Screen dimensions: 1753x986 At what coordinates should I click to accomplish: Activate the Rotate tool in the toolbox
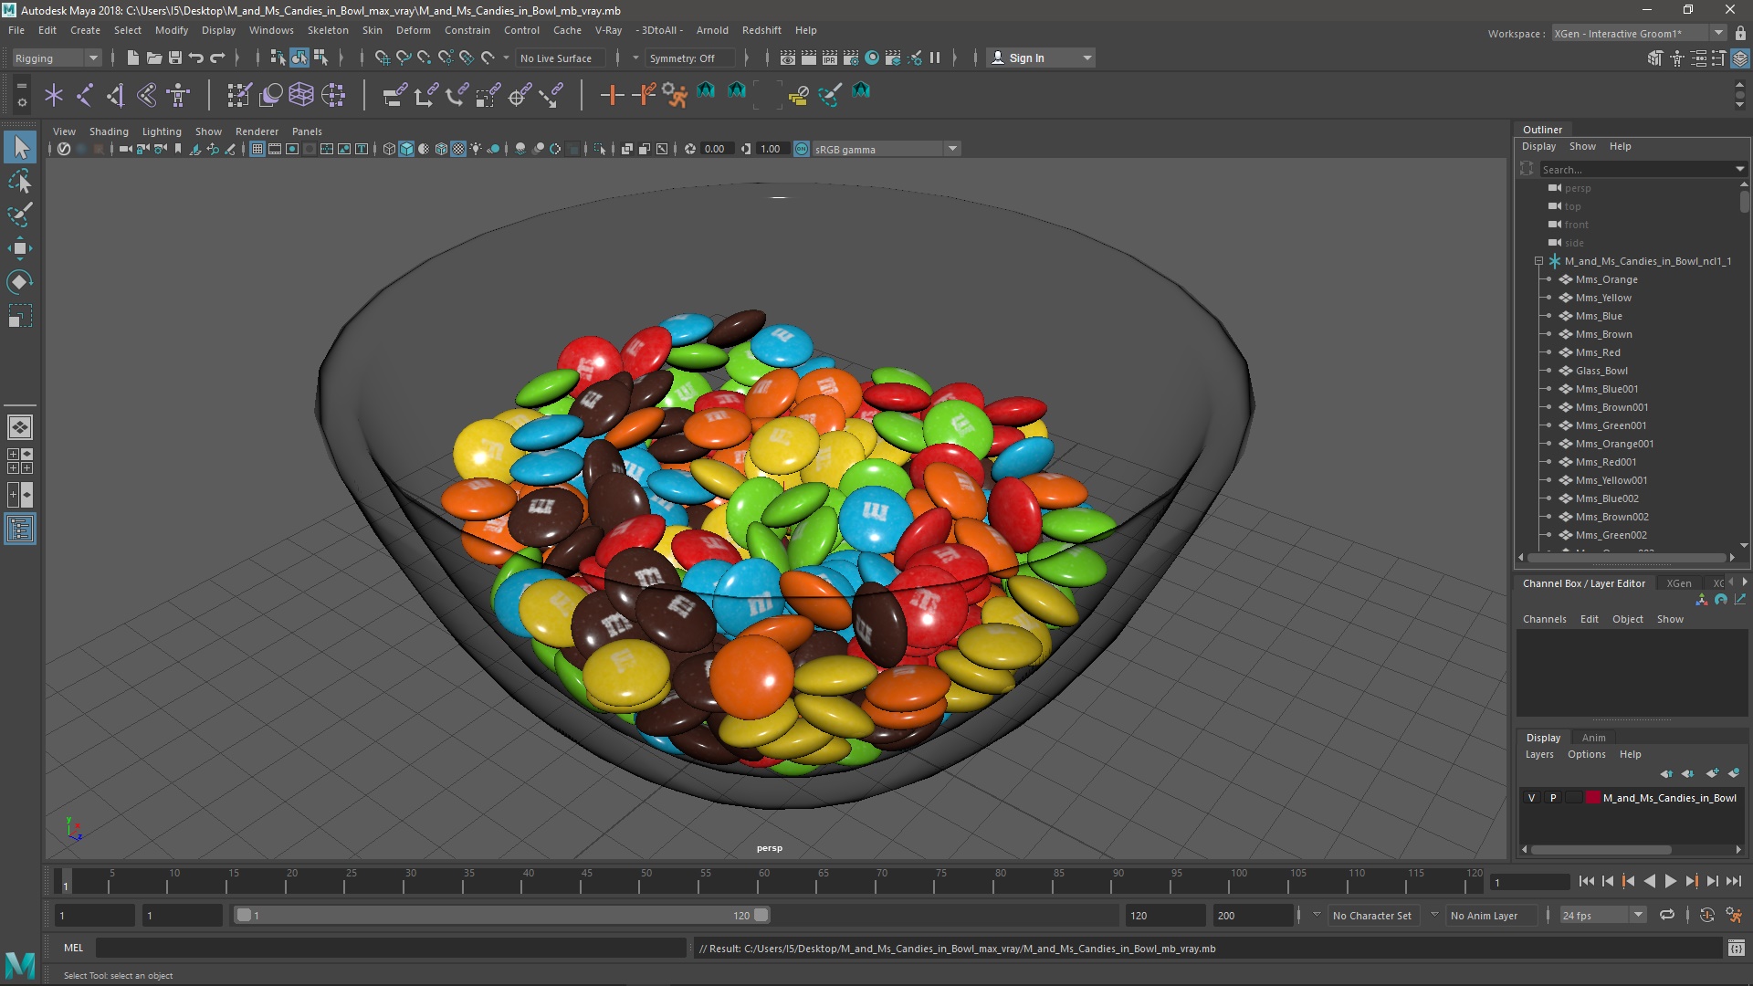click(x=20, y=282)
